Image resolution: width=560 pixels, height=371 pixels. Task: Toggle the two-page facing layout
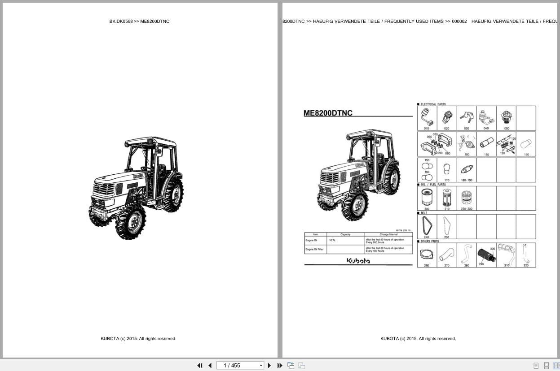click(x=556, y=366)
